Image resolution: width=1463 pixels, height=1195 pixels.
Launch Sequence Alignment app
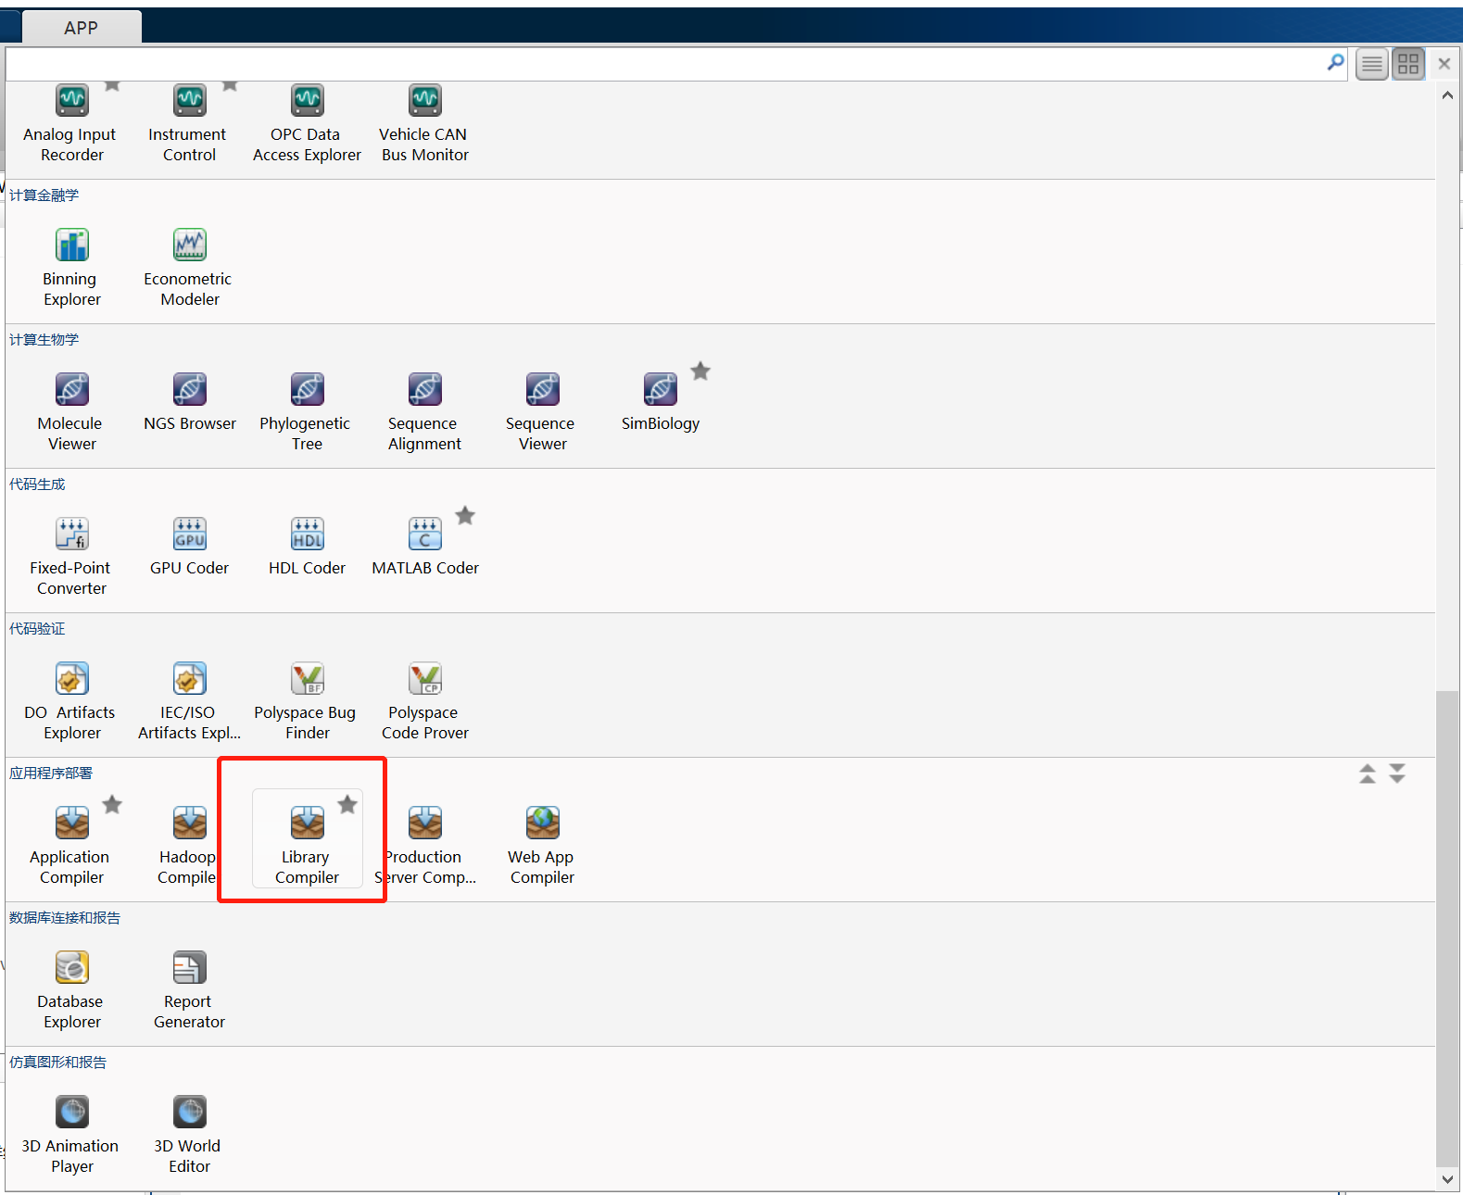[x=424, y=413]
